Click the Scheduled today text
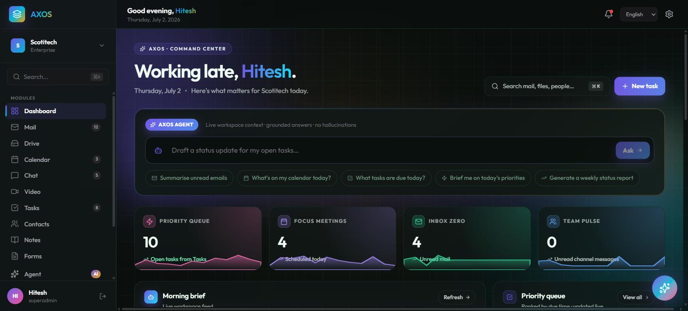Viewport: 688px width, 311px height. pos(306,259)
